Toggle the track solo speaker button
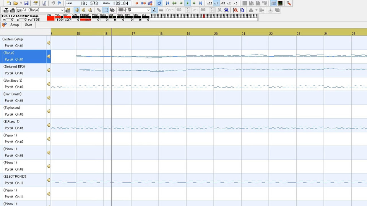Image resolution: width=367 pixels, height=206 pixels. point(84,10)
